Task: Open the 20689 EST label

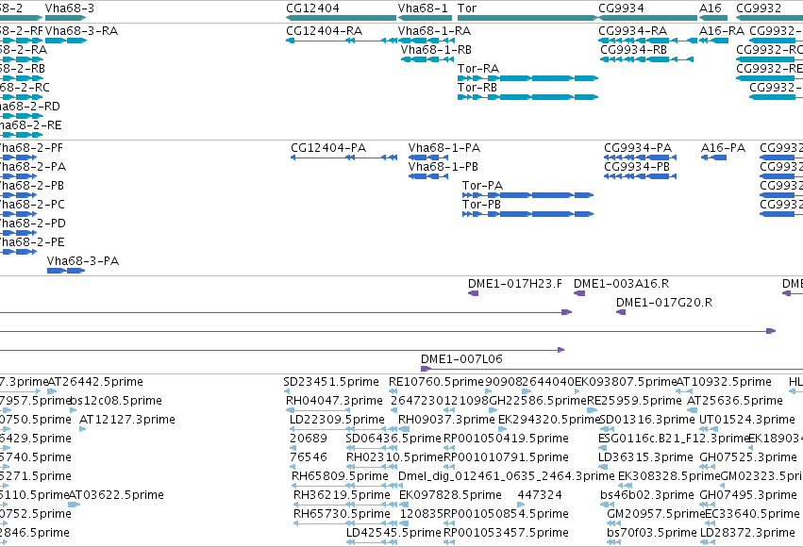Action: 309,439
